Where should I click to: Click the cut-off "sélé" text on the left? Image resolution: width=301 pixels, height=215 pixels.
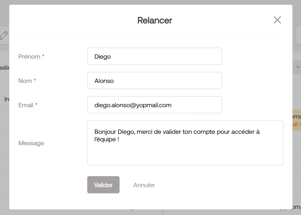tap(4, 68)
